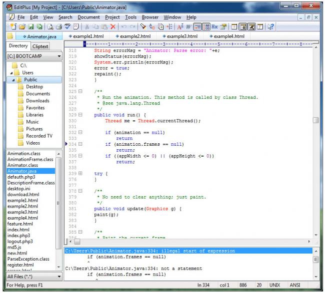Toggle Line Number display button
The image size is (325, 293).
point(206,26)
